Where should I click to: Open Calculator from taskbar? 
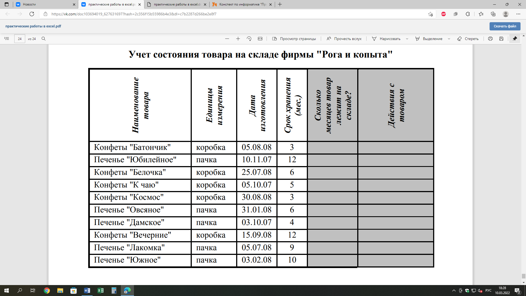(114, 291)
